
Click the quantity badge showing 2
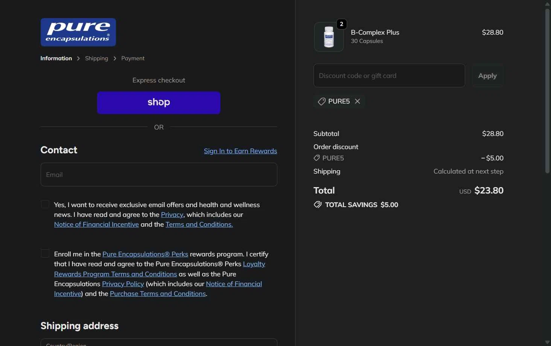pyautogui.click(x=341, y=24)
